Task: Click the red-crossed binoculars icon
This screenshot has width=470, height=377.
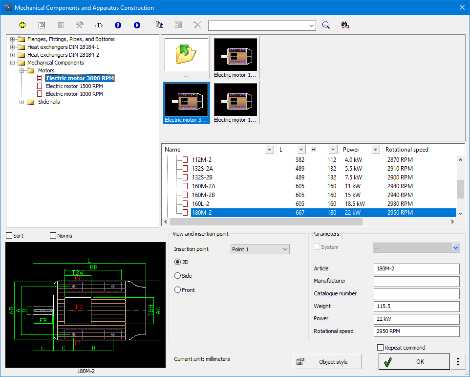Action: (345, 25)
